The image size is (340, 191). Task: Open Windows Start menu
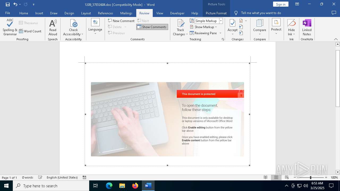tap(6, 186)
